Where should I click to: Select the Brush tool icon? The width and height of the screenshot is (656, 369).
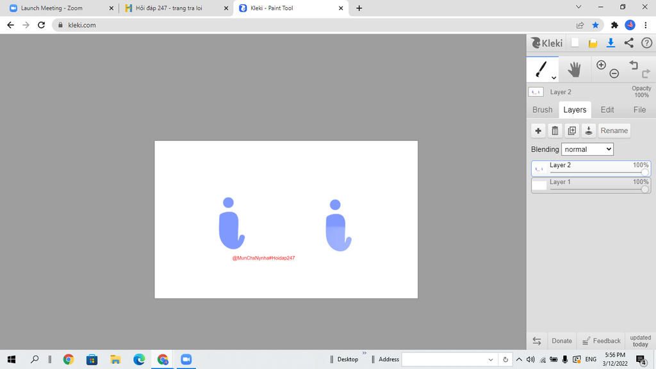[541, 69]
